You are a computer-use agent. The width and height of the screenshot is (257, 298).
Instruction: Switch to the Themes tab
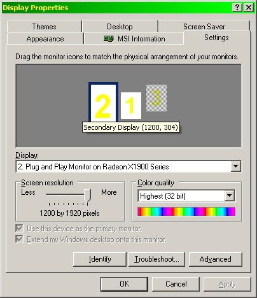[45, 27]
